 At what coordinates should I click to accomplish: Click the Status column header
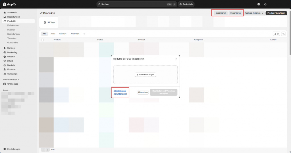[x=100, y=40]
